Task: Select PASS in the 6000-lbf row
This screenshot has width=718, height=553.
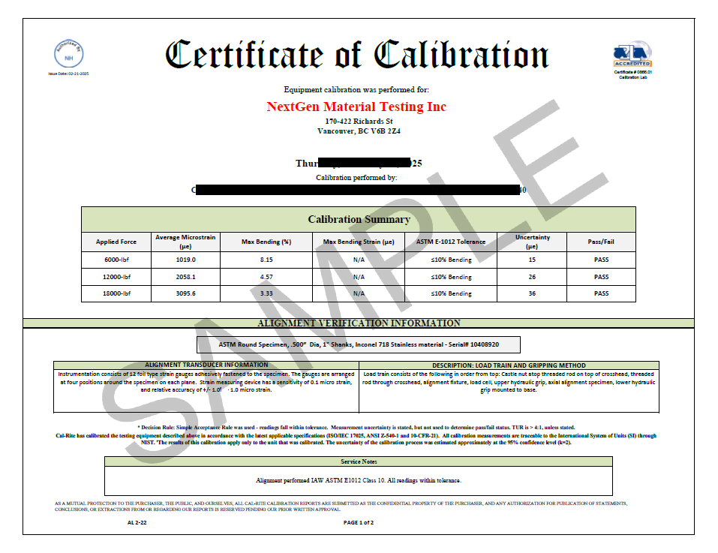Action: (601, 260)
